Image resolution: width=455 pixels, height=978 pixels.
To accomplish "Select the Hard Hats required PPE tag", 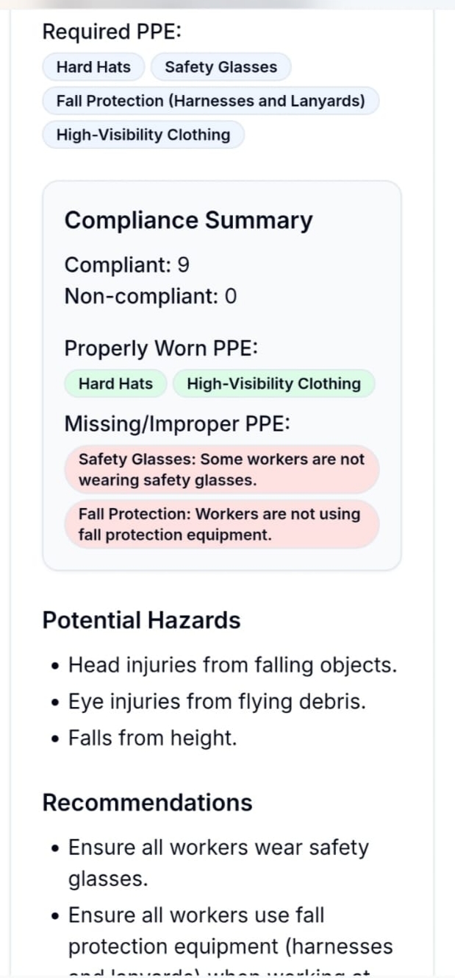I will coord(93,67).
